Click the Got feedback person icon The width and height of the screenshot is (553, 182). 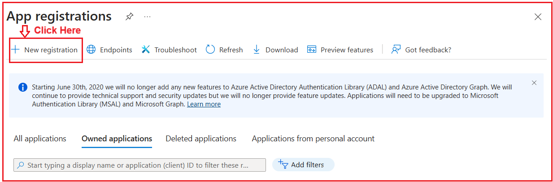pos(396,50)
